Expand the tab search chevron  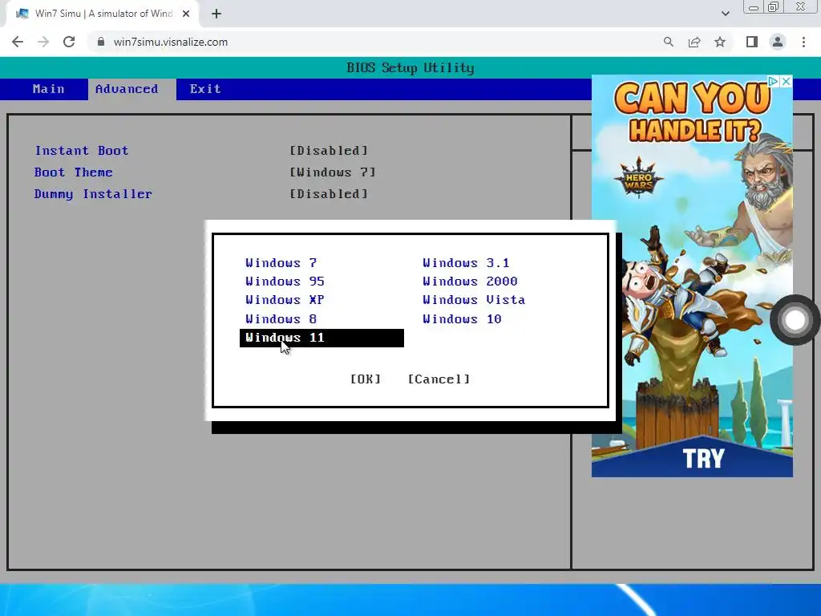[x=725, y=14]
